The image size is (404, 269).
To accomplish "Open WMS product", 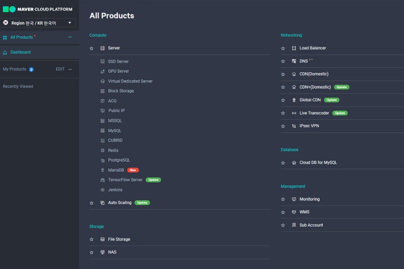I will tap(305, 212).
